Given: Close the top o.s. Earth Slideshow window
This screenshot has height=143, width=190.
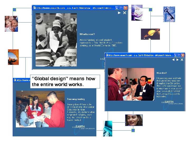Looking at the screenshot, I should (126, 8).
